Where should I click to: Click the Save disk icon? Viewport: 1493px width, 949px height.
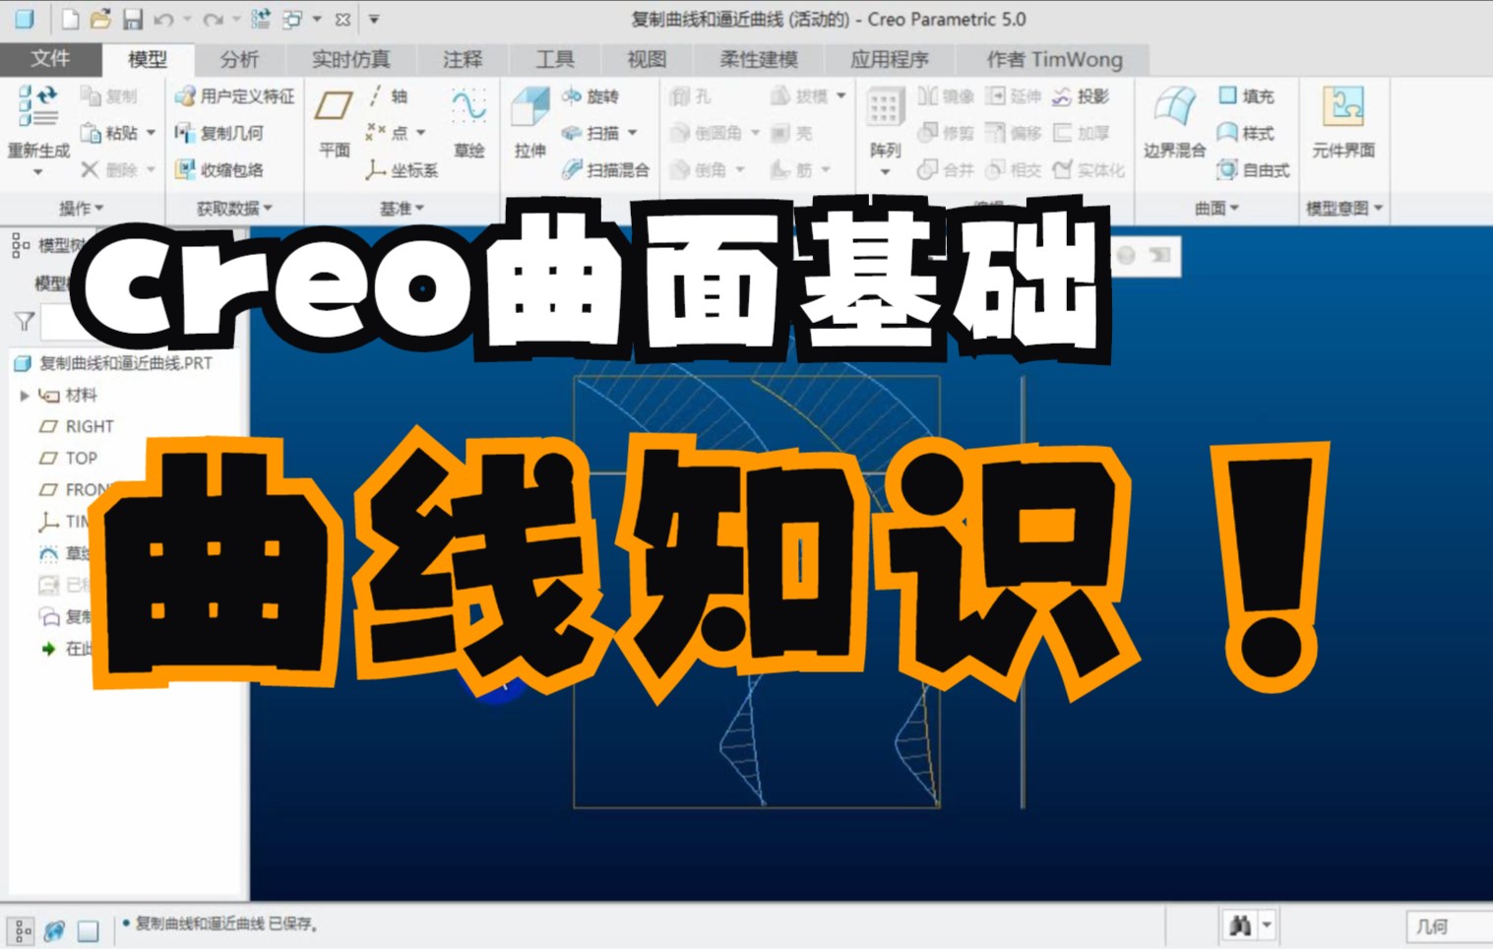[132, 19]
